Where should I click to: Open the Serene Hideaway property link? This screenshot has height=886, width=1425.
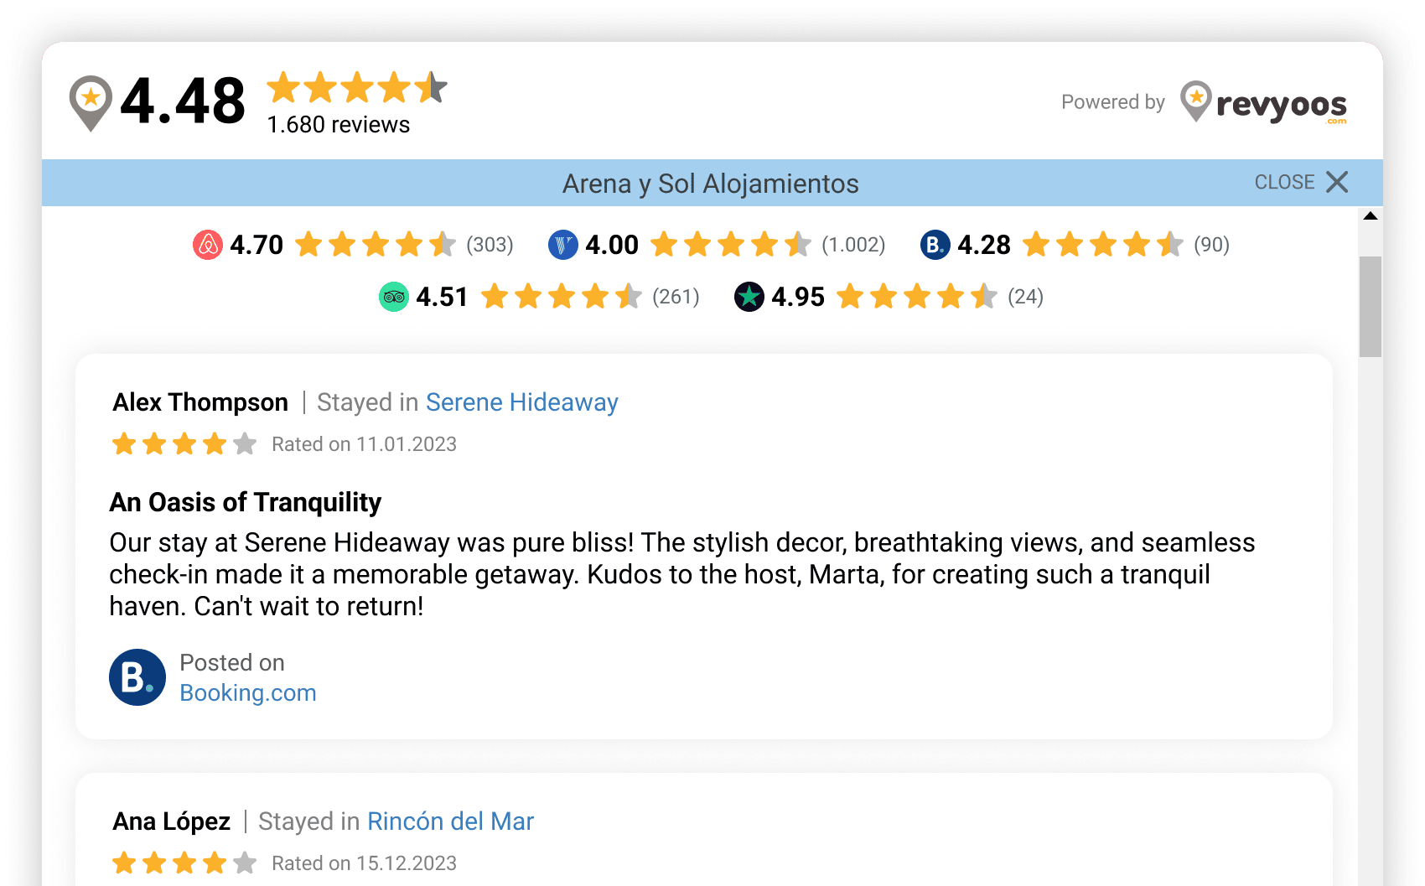point(522,402)
